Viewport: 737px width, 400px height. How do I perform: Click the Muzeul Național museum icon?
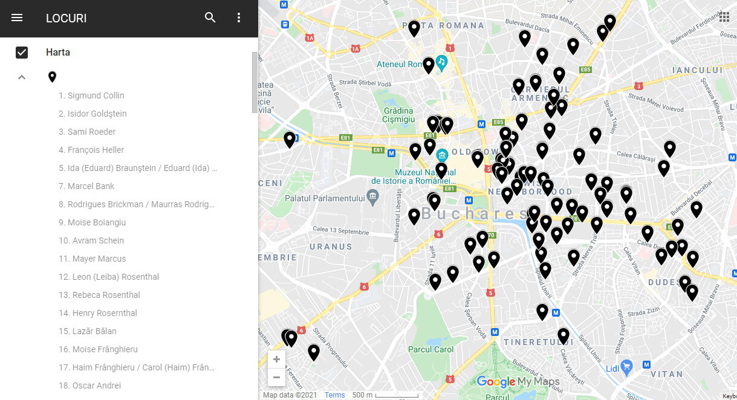442,154
